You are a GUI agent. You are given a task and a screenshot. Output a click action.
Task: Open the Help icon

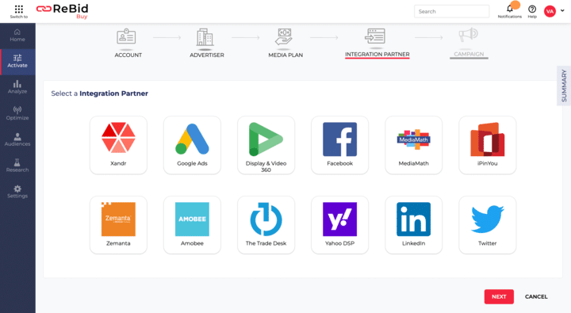point(532,11)
